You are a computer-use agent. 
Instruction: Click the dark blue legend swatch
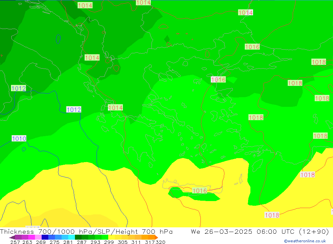pos(45,237)
